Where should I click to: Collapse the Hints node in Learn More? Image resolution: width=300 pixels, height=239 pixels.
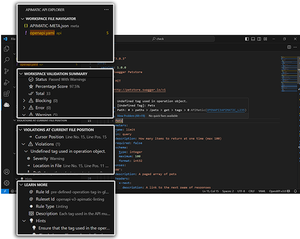24,221
